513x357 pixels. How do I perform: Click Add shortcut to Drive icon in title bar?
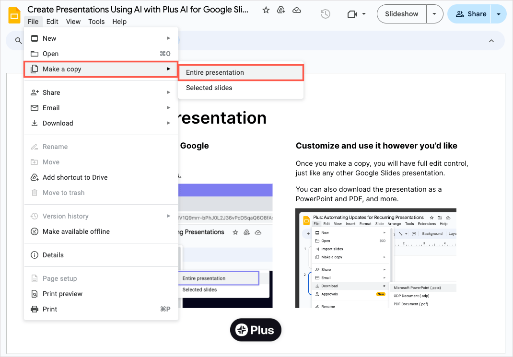coord(281,10)
